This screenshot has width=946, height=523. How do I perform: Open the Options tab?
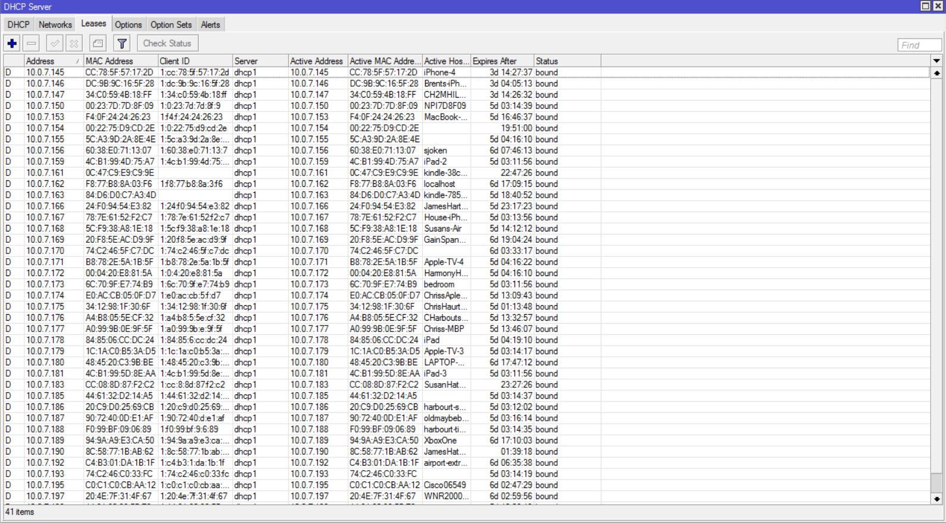point(129,24)
